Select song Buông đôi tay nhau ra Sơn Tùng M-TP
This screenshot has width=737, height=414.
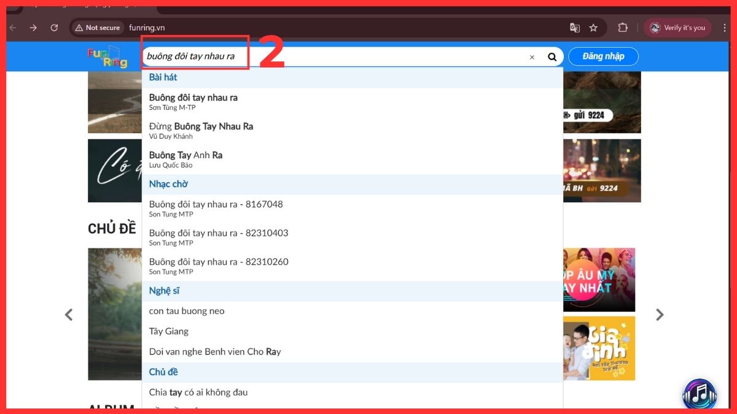[353, 102]
